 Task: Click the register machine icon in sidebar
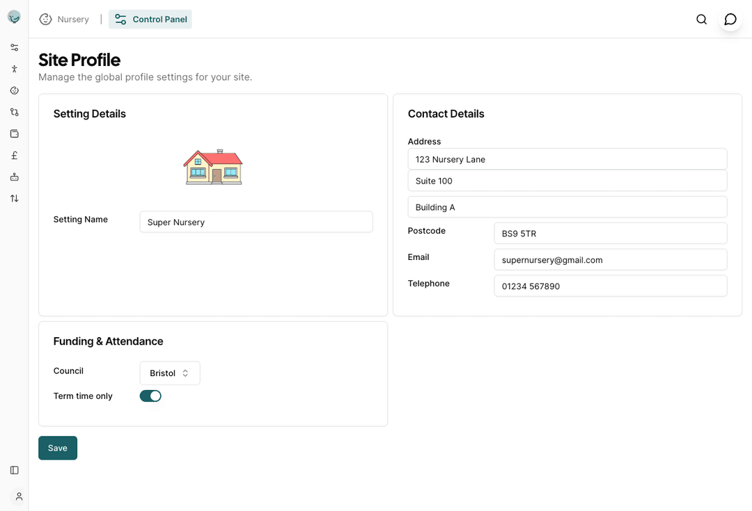[14, 177]
